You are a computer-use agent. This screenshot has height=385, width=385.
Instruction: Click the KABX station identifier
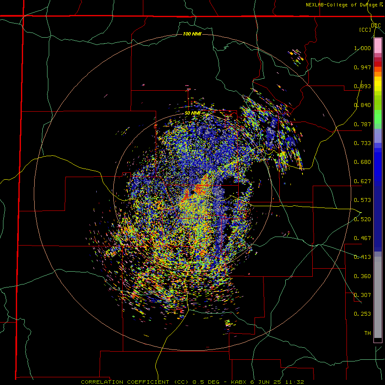point(239,382)
